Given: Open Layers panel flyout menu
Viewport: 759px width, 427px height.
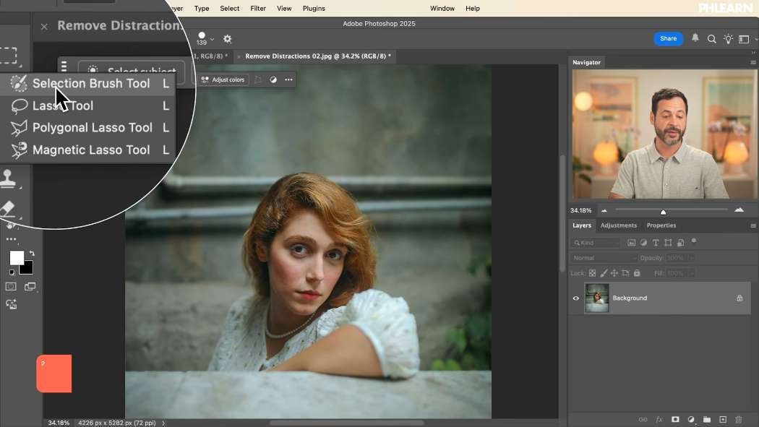Looking at the screenshot, I should pos(752,226).
